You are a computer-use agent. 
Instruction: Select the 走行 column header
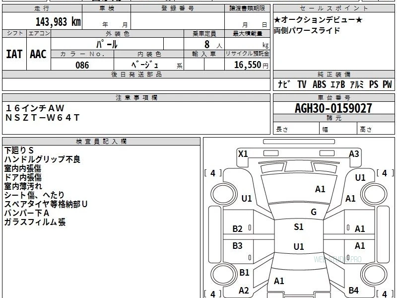42,8
